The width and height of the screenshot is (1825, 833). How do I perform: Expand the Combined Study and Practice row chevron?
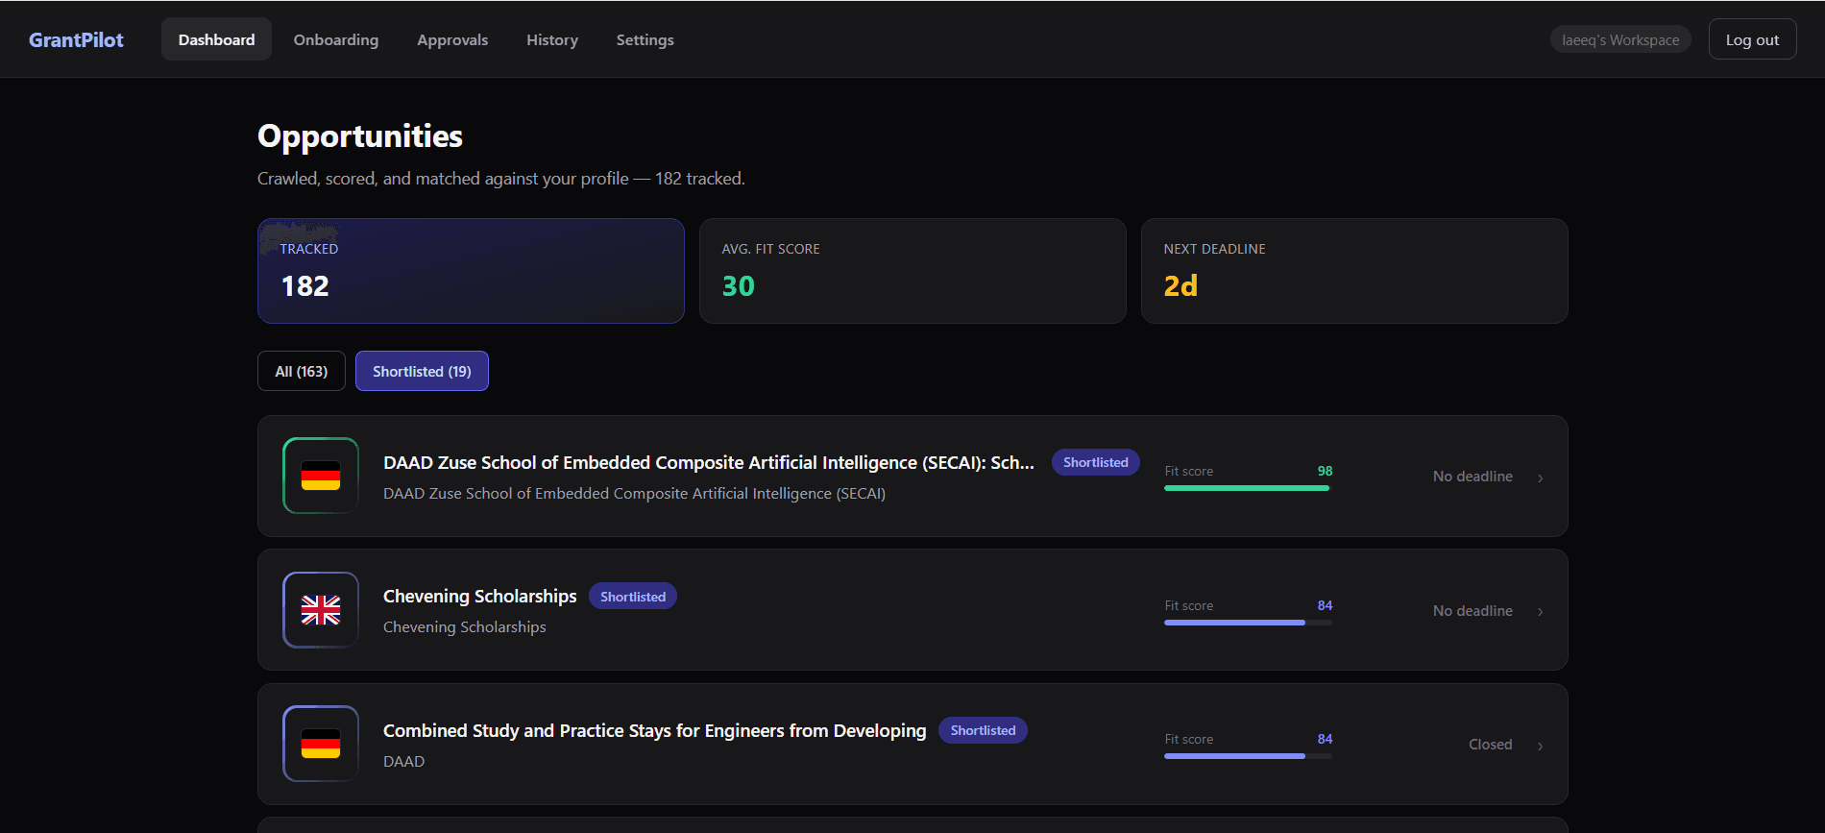click(1541, 746)
